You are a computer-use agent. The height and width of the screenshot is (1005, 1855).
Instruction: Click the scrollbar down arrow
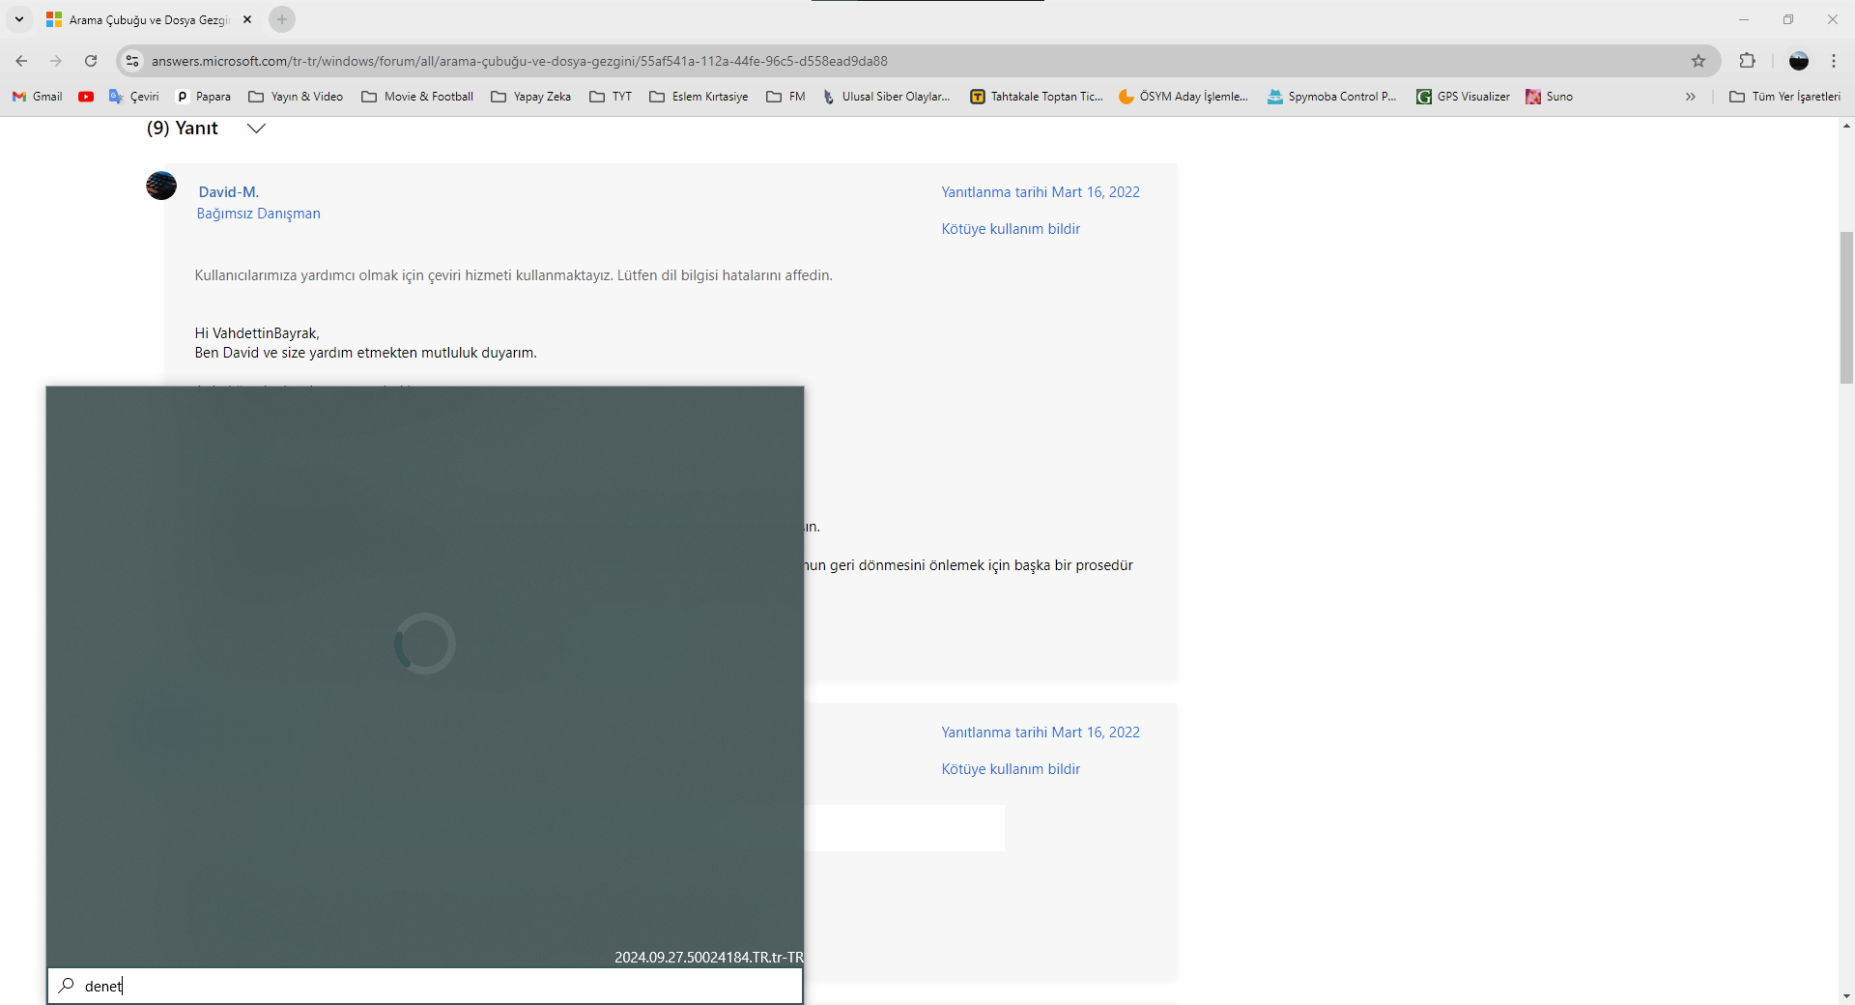[x=1846, y=996]
